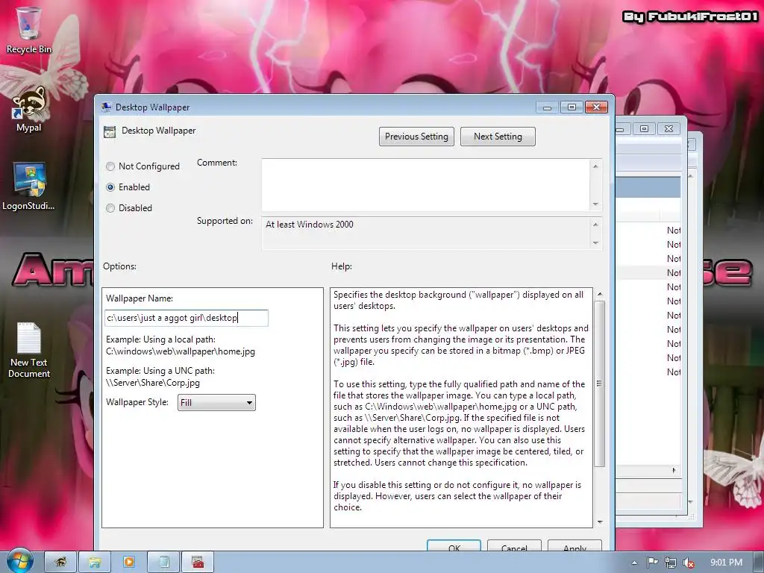Click the 'Wallpaper Style:' label

pos(137,402)
